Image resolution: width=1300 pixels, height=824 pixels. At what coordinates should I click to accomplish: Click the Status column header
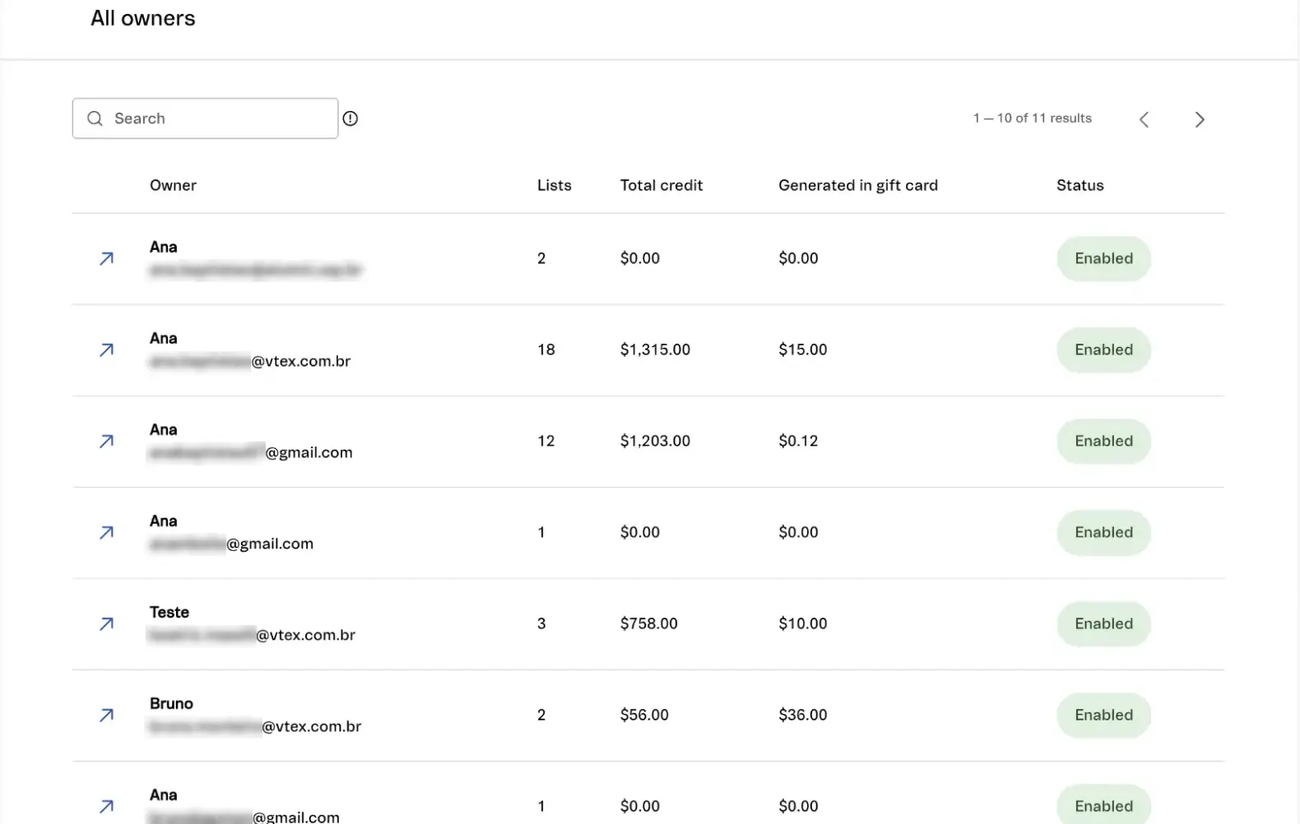(x=1079, y=186)
